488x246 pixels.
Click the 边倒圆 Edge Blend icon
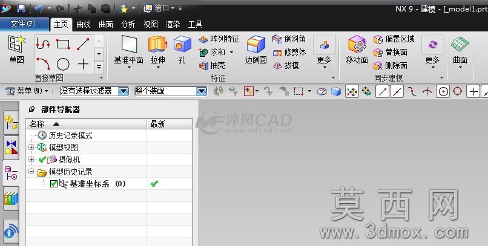[256, 44]
